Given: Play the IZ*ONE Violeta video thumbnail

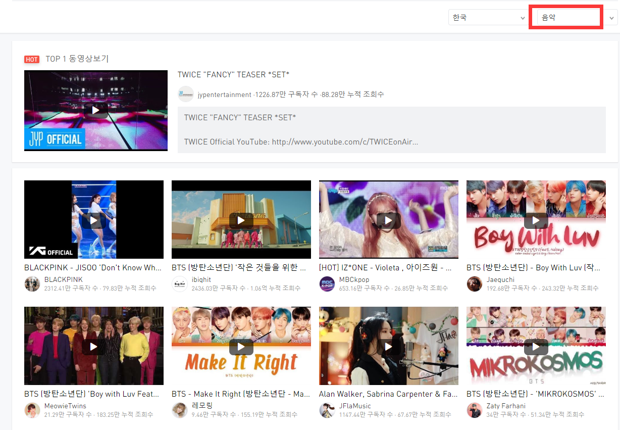Looking at the screenshot, I should pos(389,220).
